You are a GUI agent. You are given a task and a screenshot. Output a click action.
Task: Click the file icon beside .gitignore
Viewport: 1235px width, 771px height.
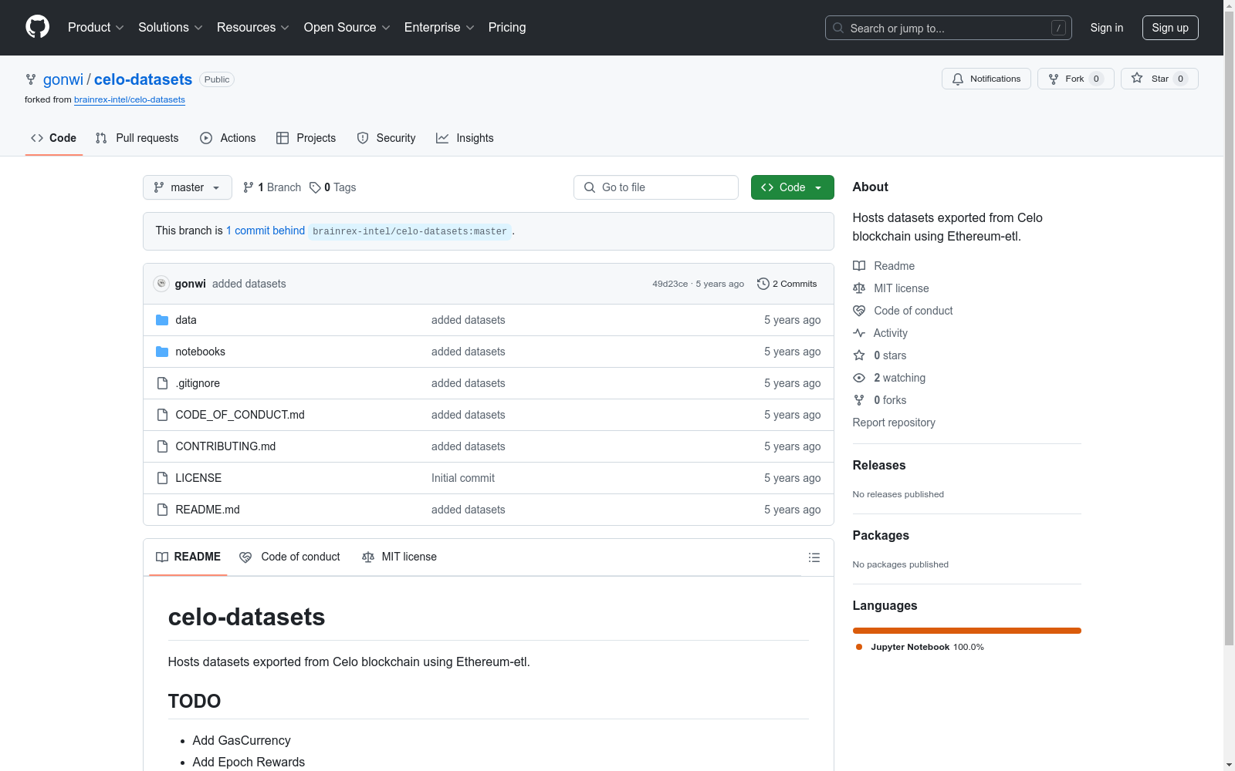point(162,383)
